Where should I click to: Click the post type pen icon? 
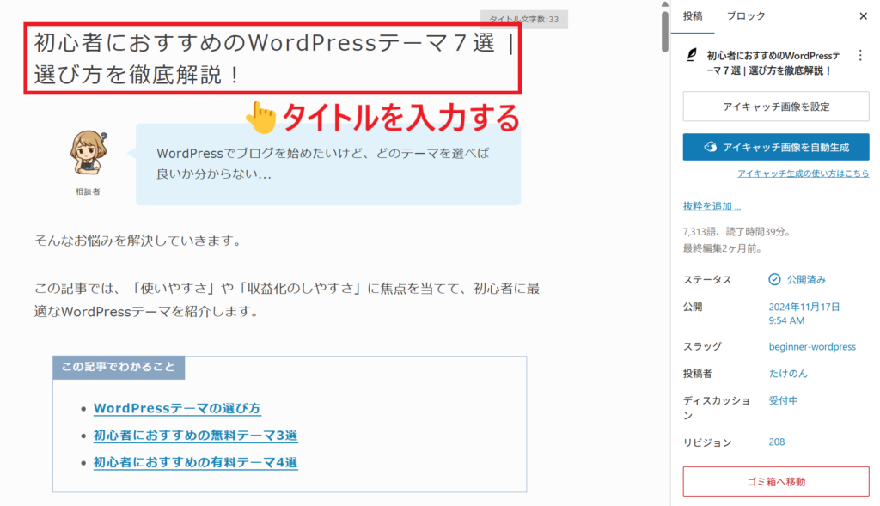pos(692,54)
